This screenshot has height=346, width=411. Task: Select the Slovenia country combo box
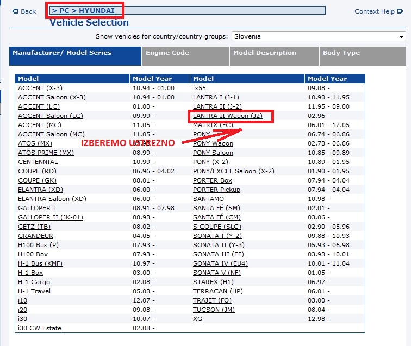[x=319, y=36]
